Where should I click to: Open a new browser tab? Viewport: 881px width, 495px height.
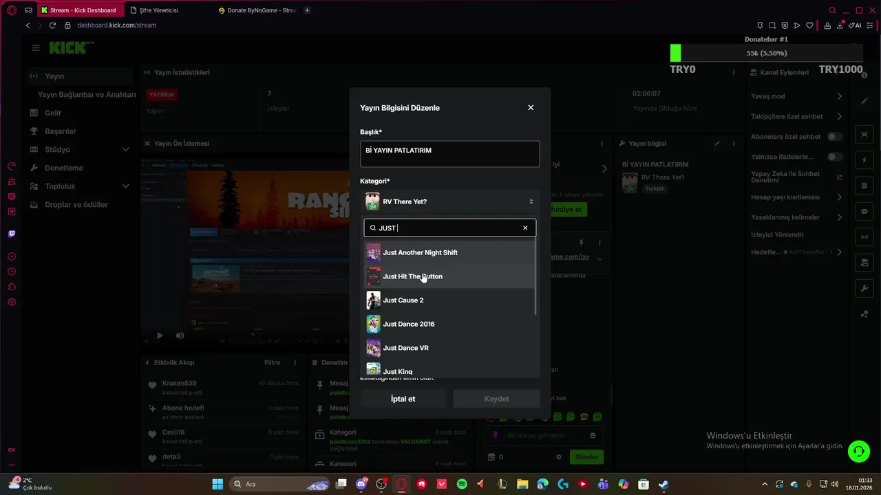tap(307, 10)
